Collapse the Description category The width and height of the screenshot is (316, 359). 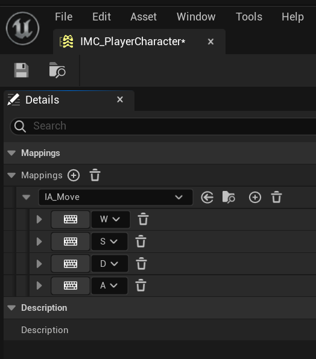[x=11, y=308]
